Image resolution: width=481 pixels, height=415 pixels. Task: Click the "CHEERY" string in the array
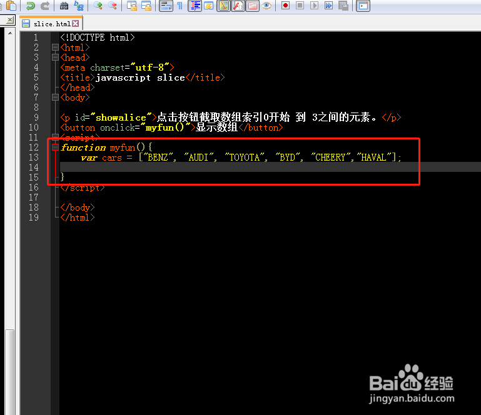(x=331, y=157)
